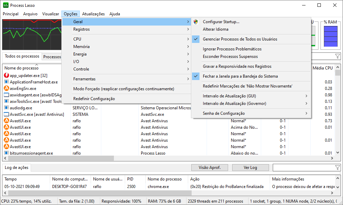Click the ApplicationFrameHost.exe process icon
Screen dimensions: 343x205
point(6,82)
